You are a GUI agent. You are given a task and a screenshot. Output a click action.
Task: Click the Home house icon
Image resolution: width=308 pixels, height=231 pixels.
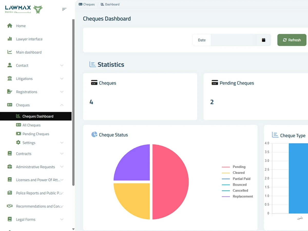tap(10, 26)
